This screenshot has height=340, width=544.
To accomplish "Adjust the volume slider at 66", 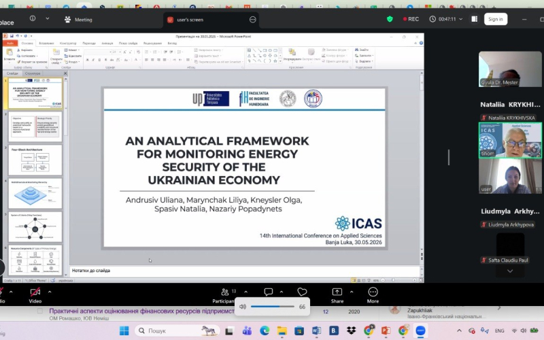I will pos(273,307).
